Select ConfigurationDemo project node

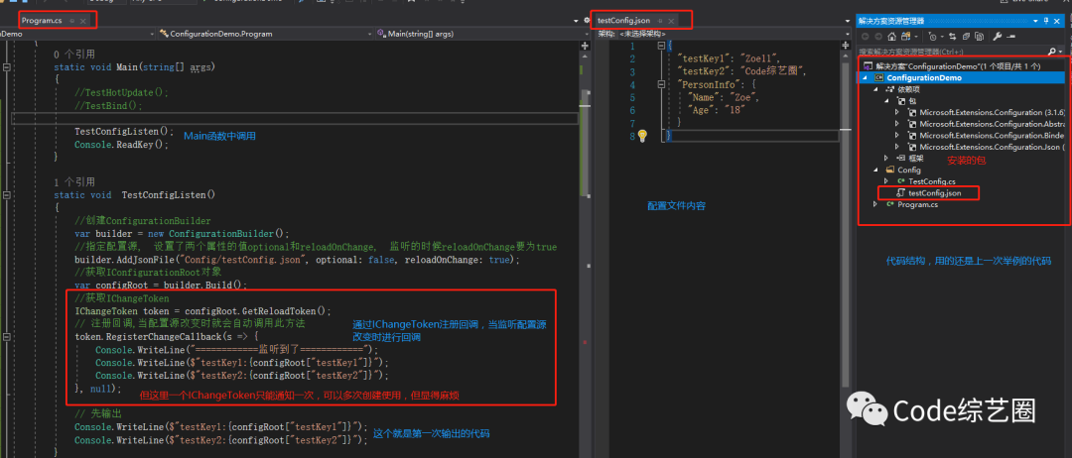(924, 77)
